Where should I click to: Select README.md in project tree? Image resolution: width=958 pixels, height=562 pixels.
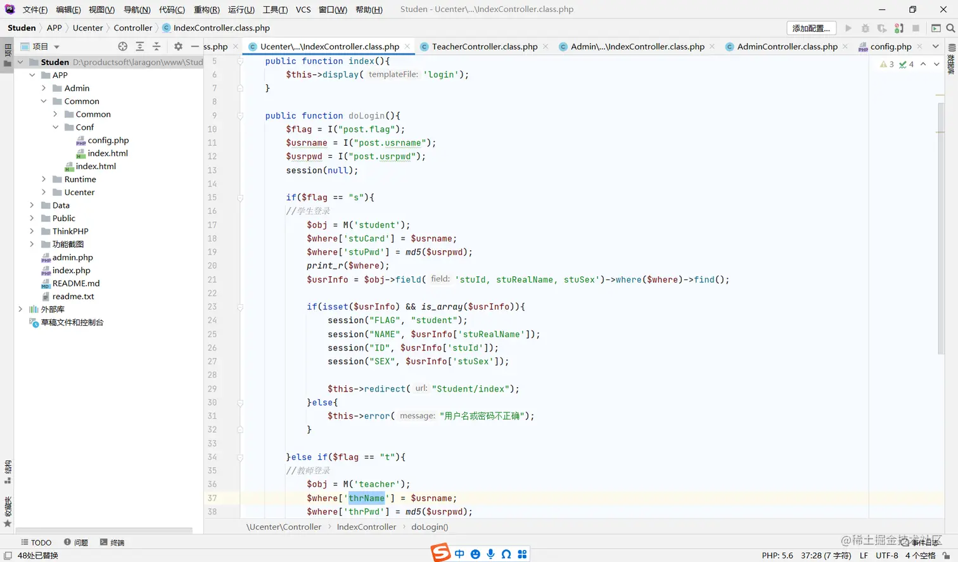click(76, 283)
